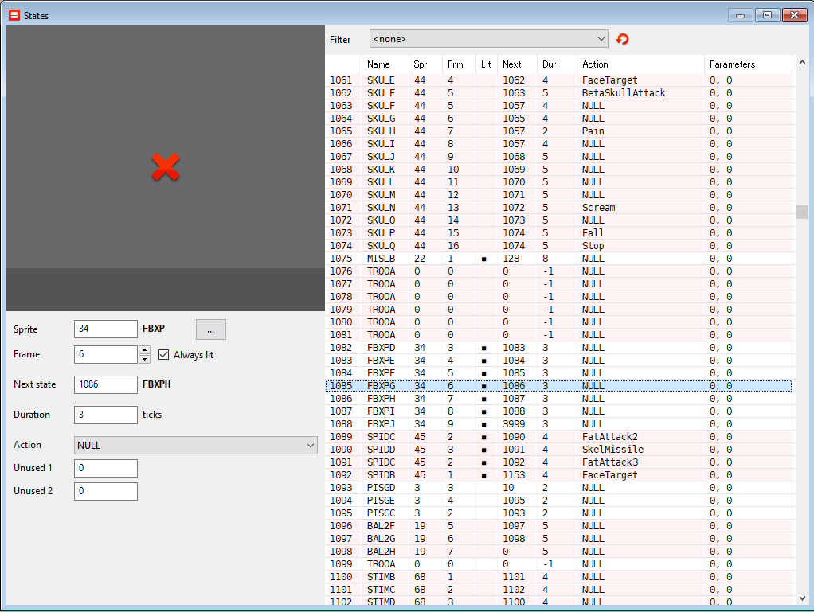Select state row 1098 BAL2H

[558, 551]
